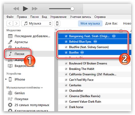This screenshot has height=115, width=135.
Task: Open the Музыка media type dropdown
Action: [x=37, y=23]
